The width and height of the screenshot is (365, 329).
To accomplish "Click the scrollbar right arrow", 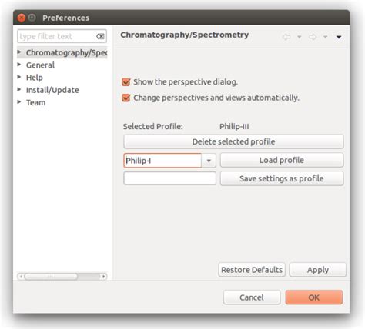I will click(x=103, y=277).
